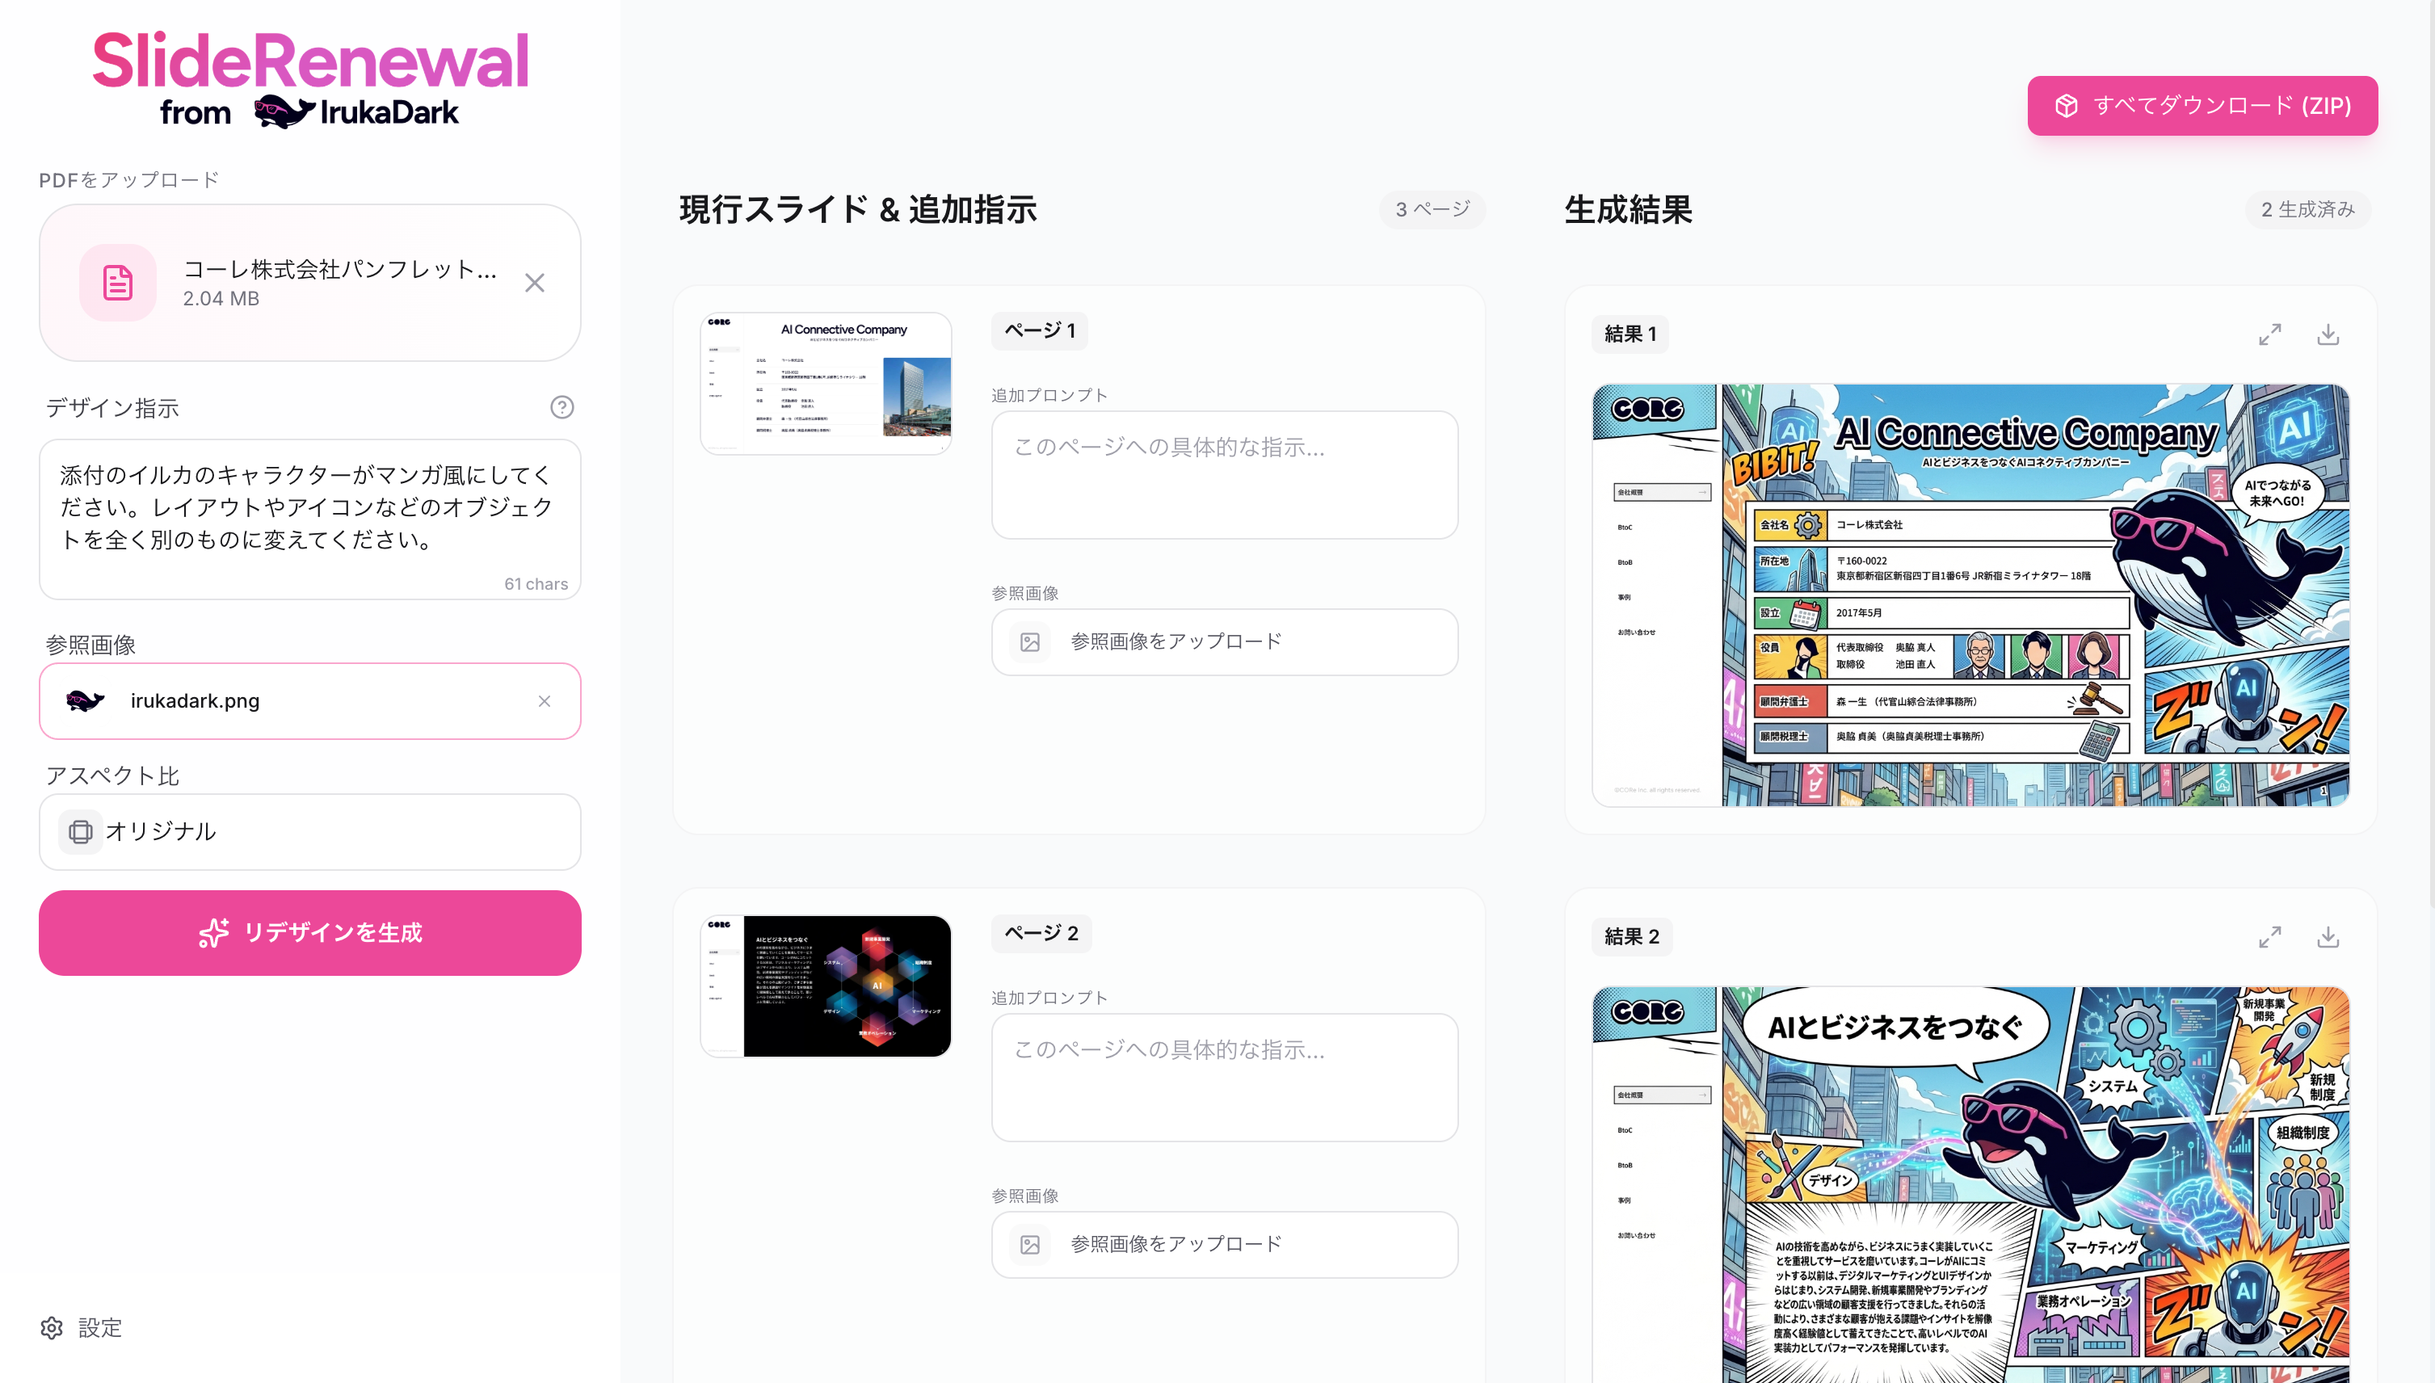Remove irukadark.png reference image
Viewport: 2435px width, 1383px height.
pos(545,701)
